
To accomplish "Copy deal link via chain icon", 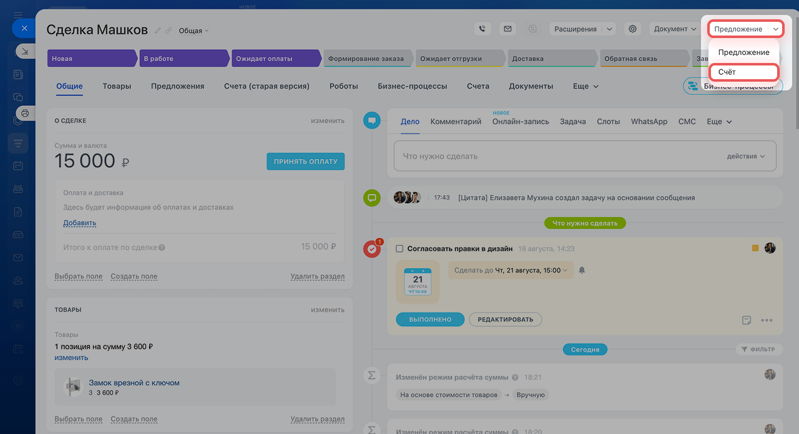I will click(x=169, y=31).
